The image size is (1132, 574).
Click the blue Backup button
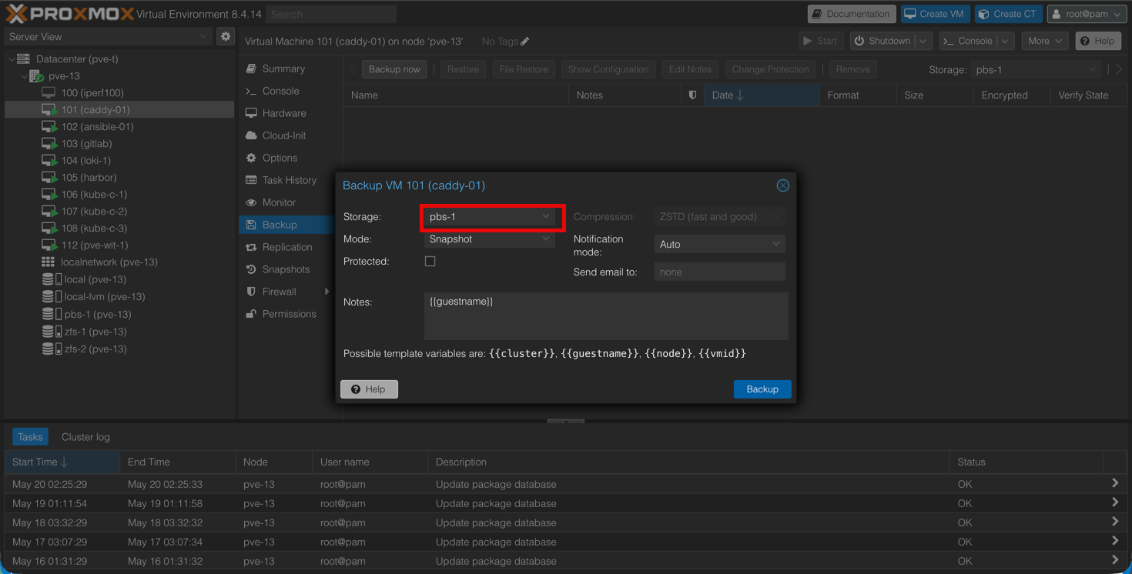click(x=762, y=389)
